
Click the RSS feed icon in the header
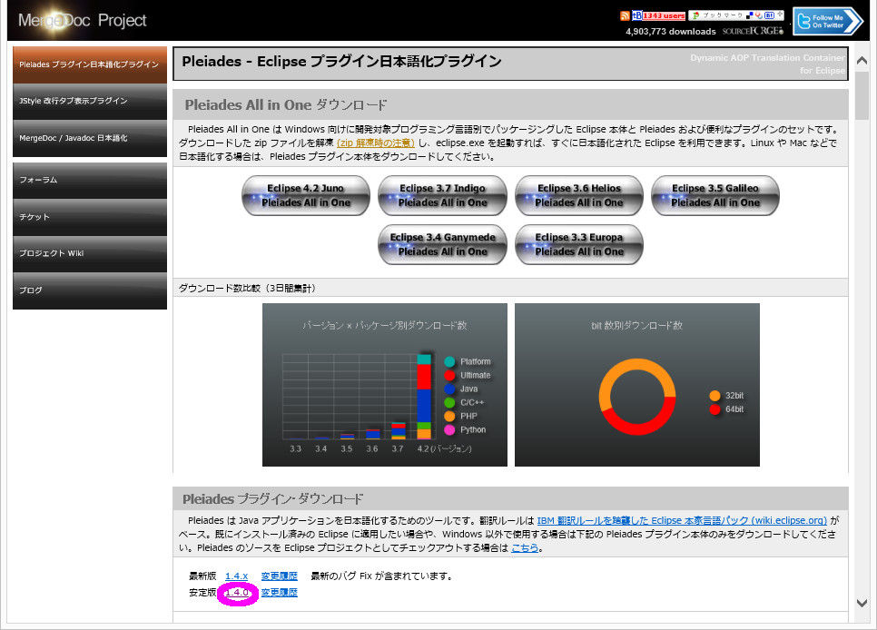(626, 16)
